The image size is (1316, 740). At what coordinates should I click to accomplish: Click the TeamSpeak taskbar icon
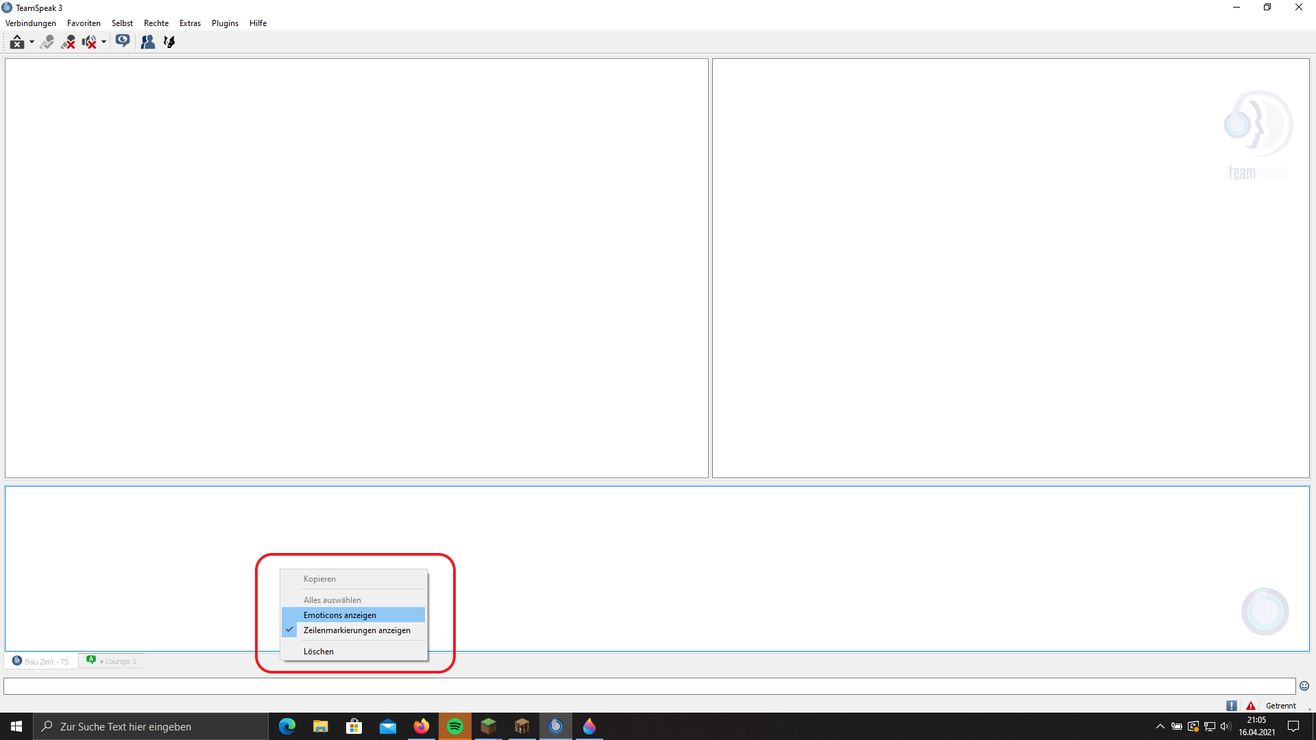point(556,726)
